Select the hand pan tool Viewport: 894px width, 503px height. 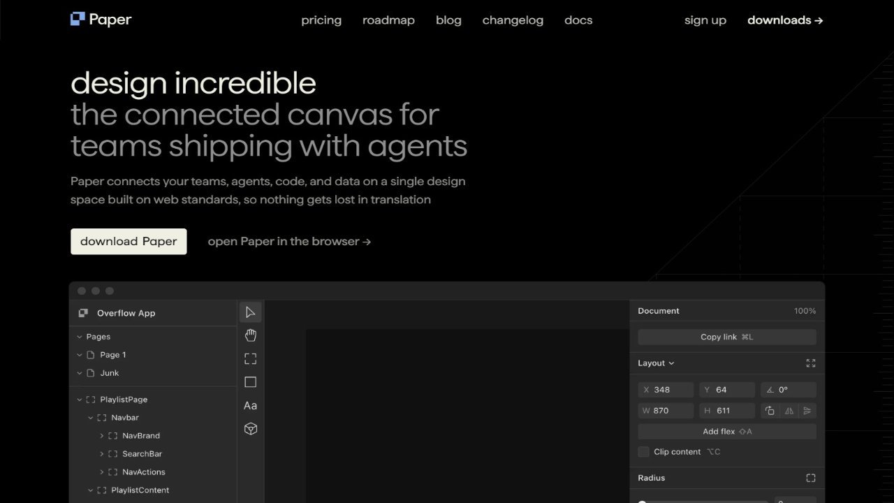point(251,335)
